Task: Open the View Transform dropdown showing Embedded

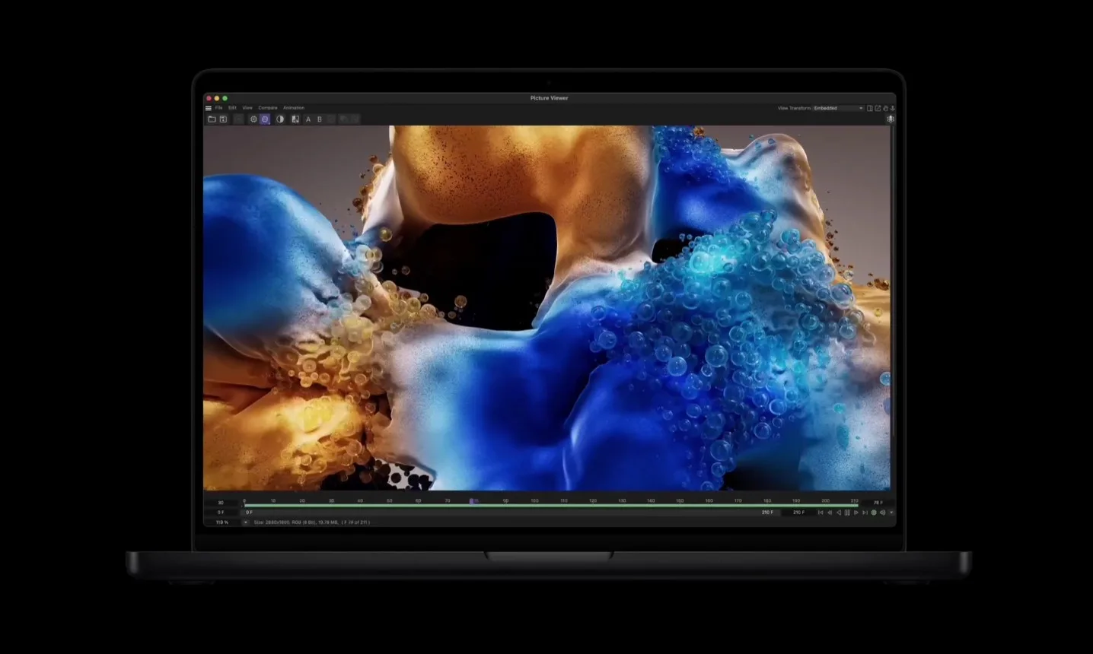Action: pyautogui.click(x=837, y=108)
